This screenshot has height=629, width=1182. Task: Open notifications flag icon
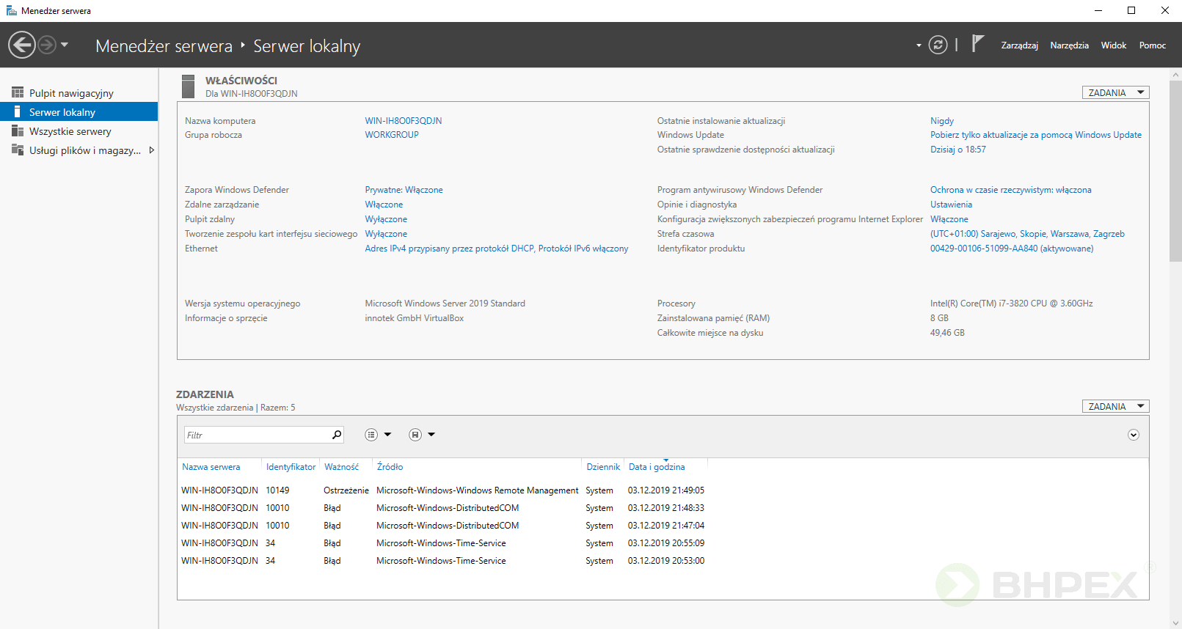tap(977, 44)
